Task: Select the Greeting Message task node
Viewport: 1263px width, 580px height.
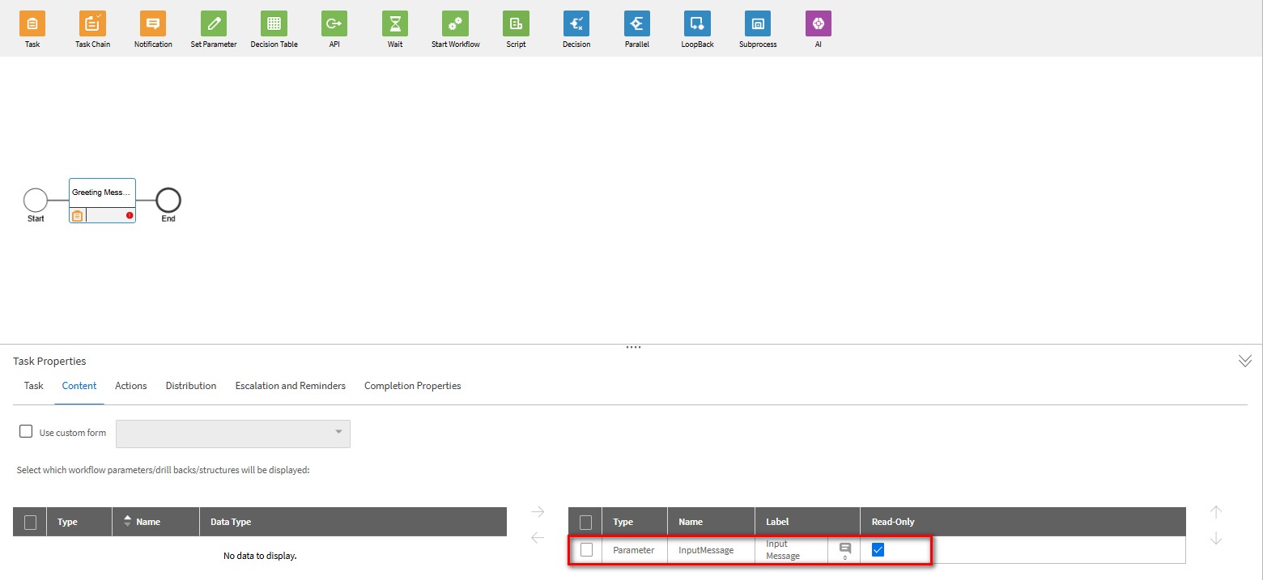Action: (x=102, y=193)
